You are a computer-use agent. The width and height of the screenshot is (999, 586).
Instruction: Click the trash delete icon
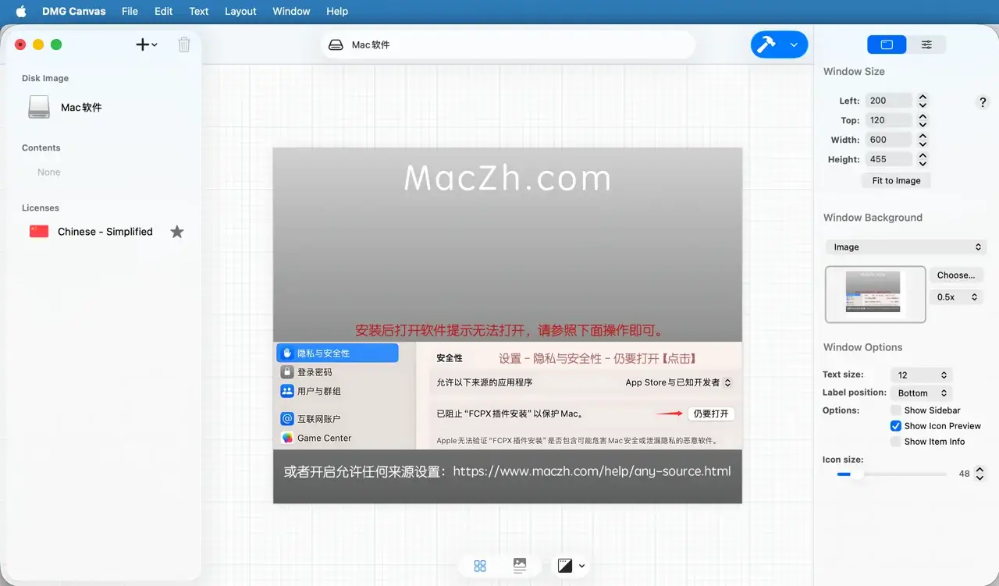(x=184, y=44)
